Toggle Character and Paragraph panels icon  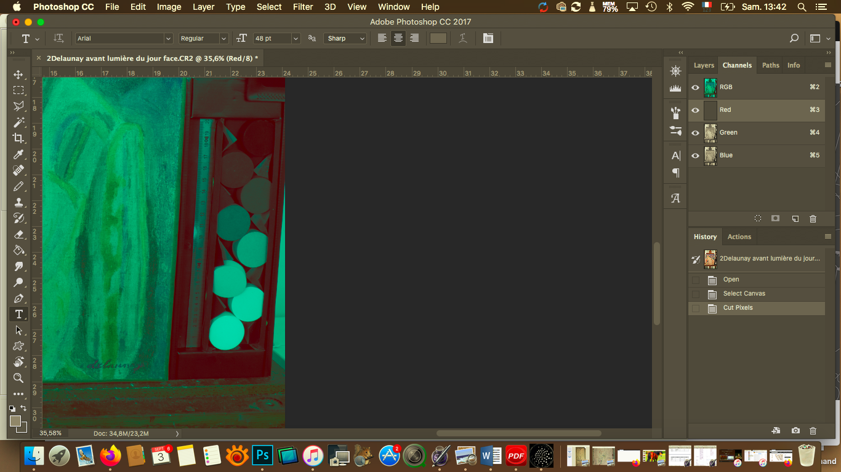488,38
